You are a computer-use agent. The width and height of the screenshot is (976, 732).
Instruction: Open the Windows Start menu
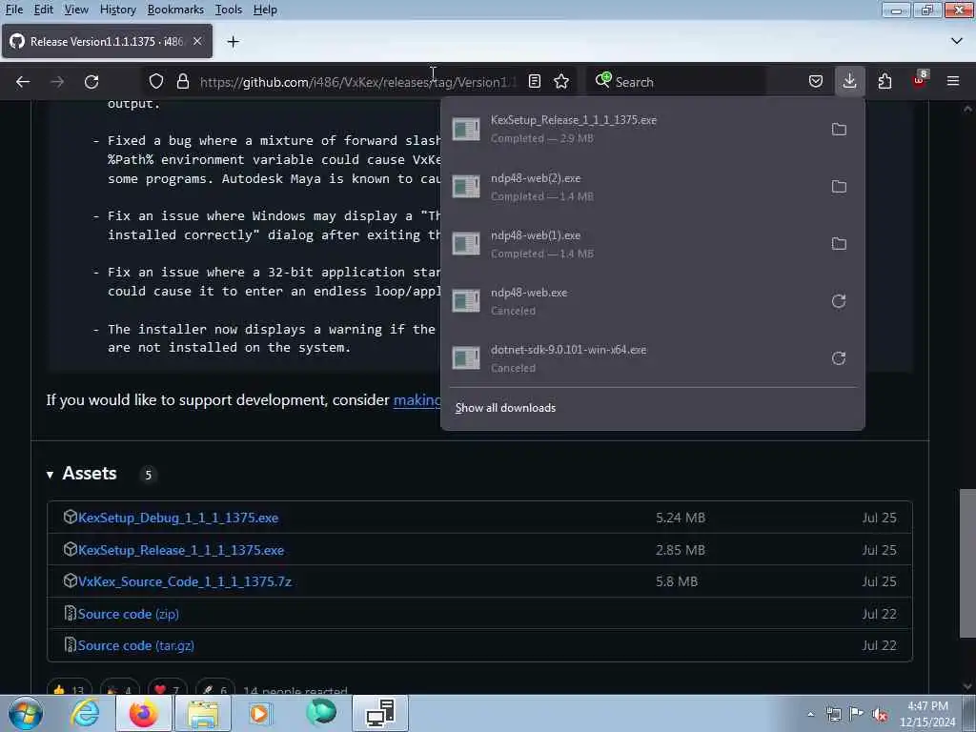coord(26,713)
